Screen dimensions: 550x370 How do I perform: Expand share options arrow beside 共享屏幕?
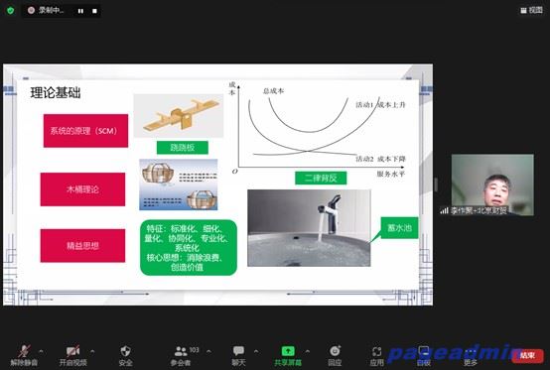[308, 351]
